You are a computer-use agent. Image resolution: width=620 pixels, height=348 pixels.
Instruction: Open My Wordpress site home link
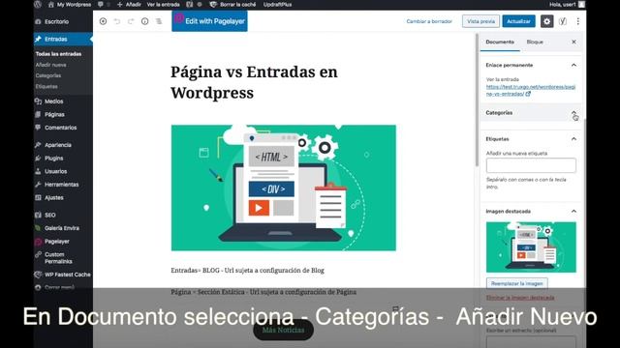click(70, 4)
